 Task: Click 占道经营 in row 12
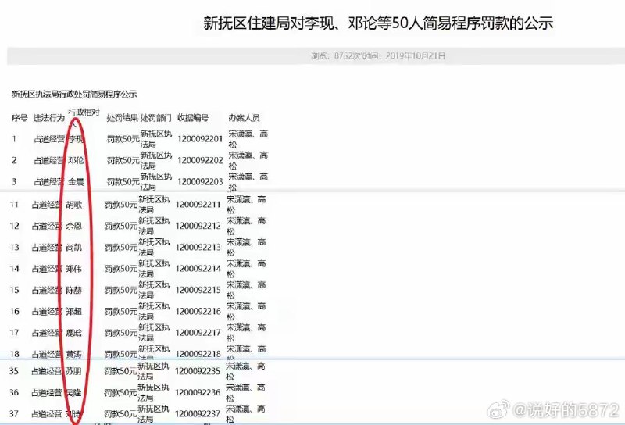point(47,226)
